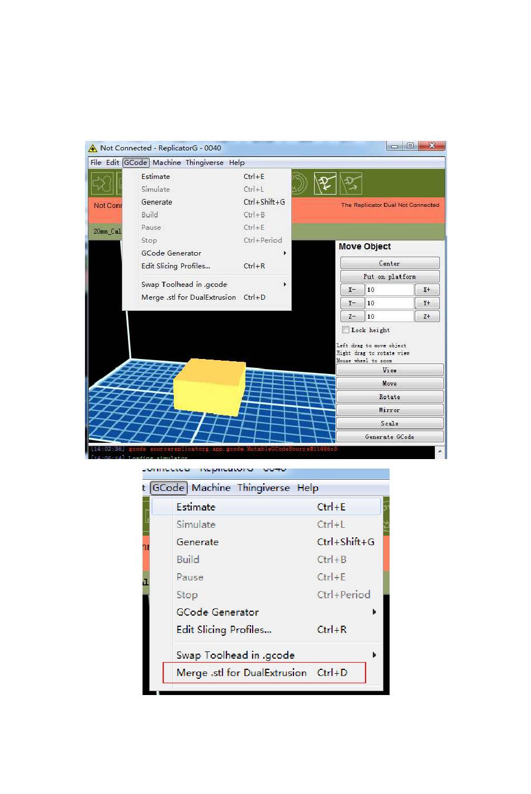Select Edit Slicing Profiles... in upper menu
The image size is (531, 794).
point(207,266)
